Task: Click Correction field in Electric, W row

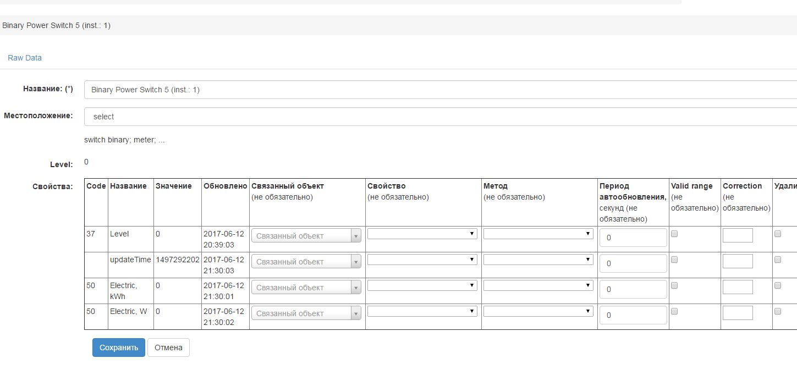Action: click(x=738, y=313)
